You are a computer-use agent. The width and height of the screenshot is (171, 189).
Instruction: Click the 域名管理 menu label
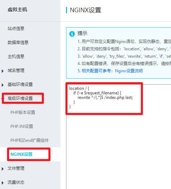pos(16,71)
